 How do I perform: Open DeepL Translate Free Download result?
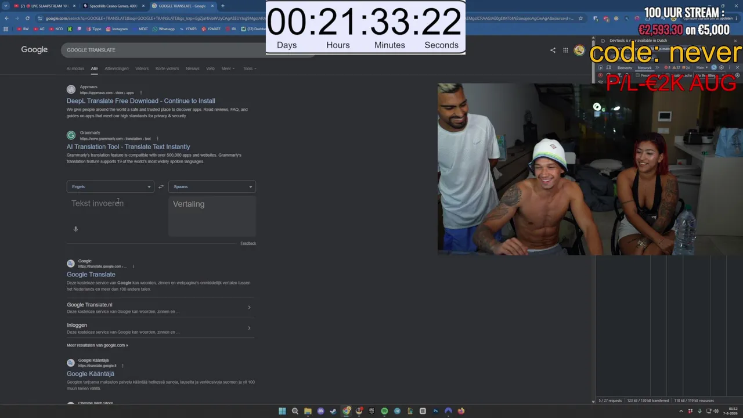pos(141,101)
